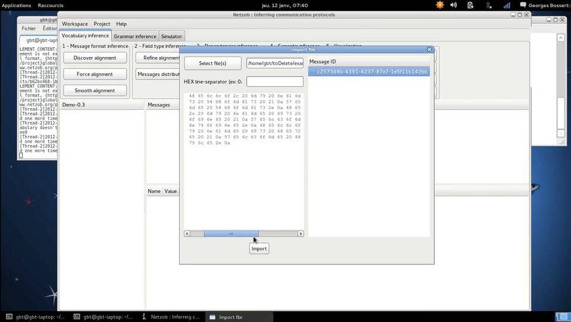Focus the file path input field
Screen dimensions: 571x322
[275, 64]
